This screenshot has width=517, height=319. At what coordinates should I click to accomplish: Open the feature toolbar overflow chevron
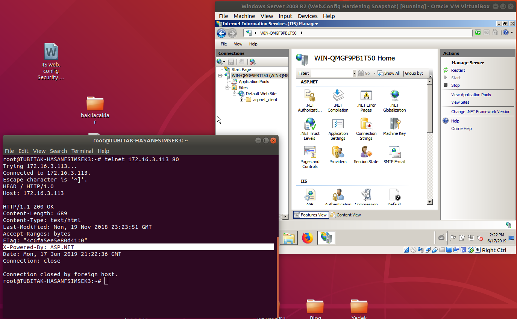[431, 74]
